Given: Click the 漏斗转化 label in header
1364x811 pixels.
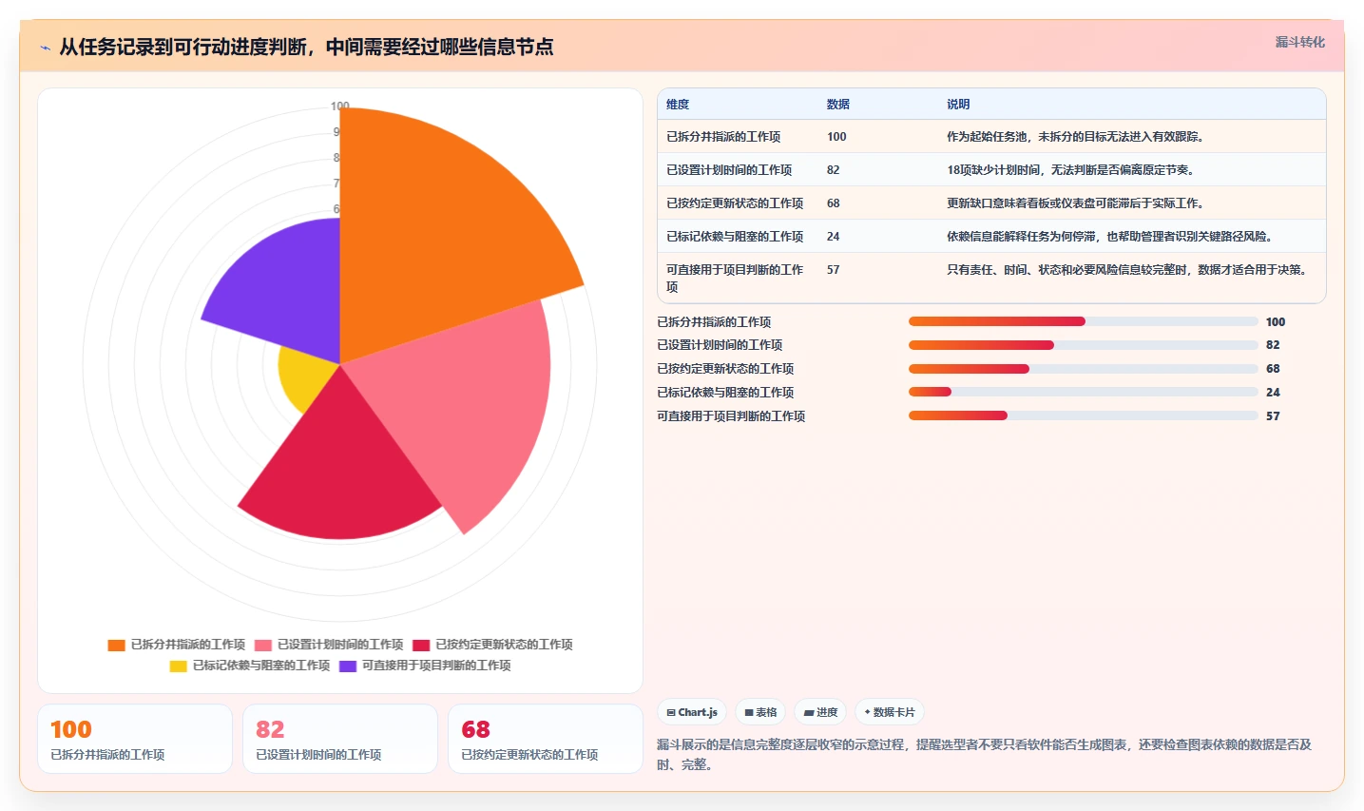Looking at the screenshot, I should [x=1299, y=42].
